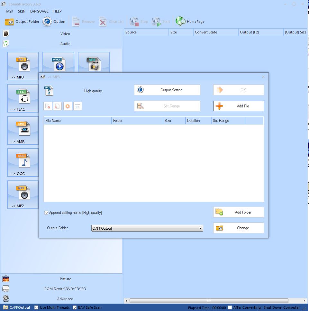Click the Convert State column header
This screenshot has width=309, height=311.
click(215, 32)
